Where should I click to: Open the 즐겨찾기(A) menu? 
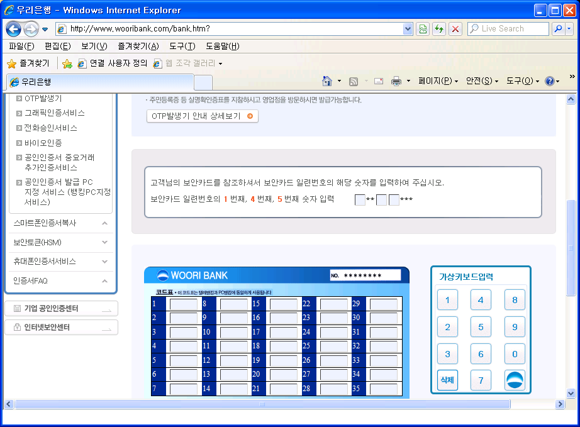(x=138, y=46)
